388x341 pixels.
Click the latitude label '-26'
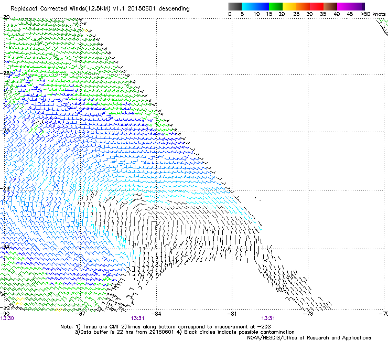point(5,188)
